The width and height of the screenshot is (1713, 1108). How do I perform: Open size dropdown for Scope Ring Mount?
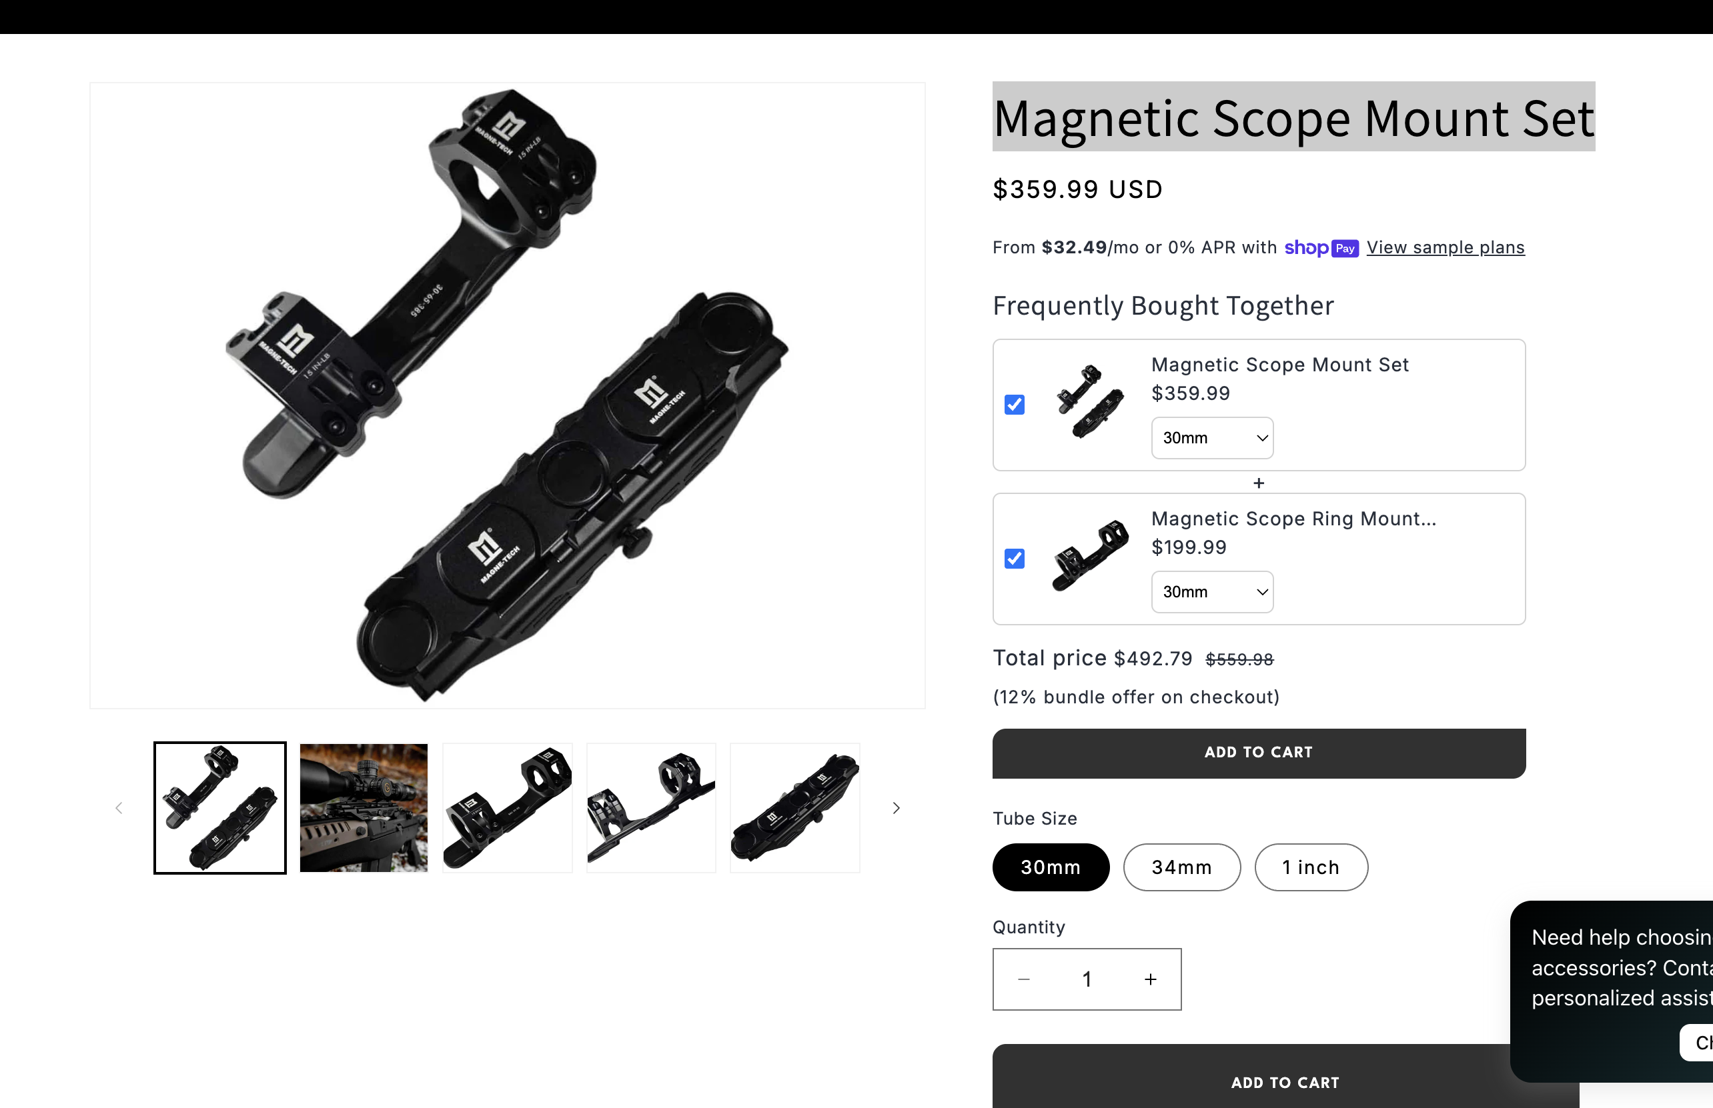(x=1212, y=591)
